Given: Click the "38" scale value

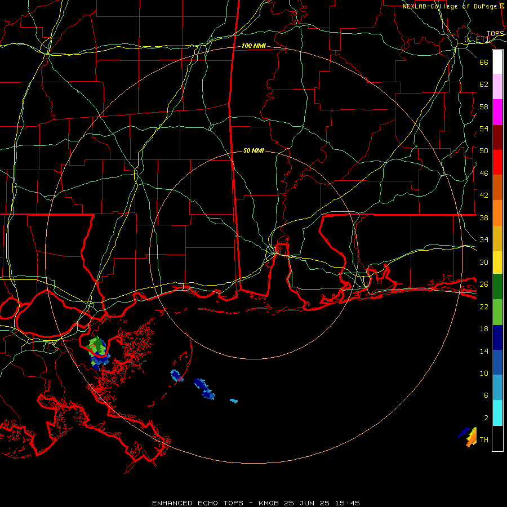Looking at the screenshot, I should pos(484,218).
